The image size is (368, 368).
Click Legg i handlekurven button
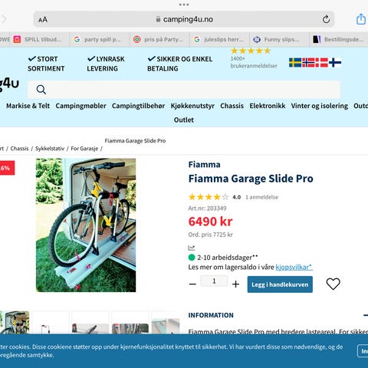(280, 284)
